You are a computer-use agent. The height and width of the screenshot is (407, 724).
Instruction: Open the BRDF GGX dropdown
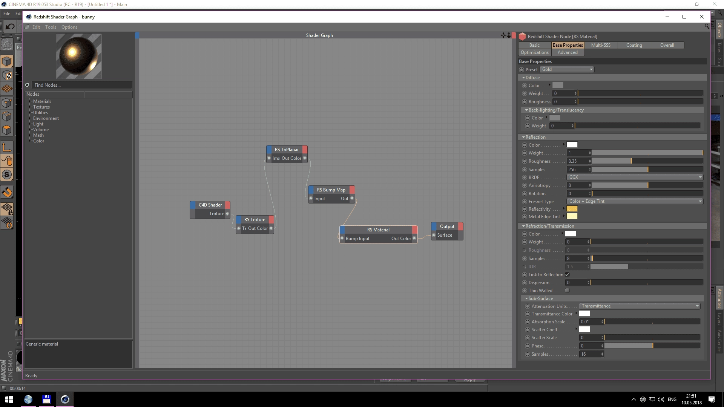(635, 177)
